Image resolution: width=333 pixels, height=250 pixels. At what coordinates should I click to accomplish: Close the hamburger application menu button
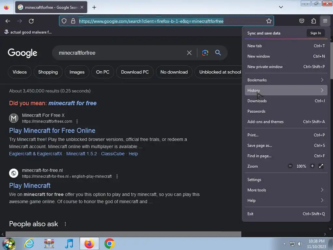click(x=325, y=21)
